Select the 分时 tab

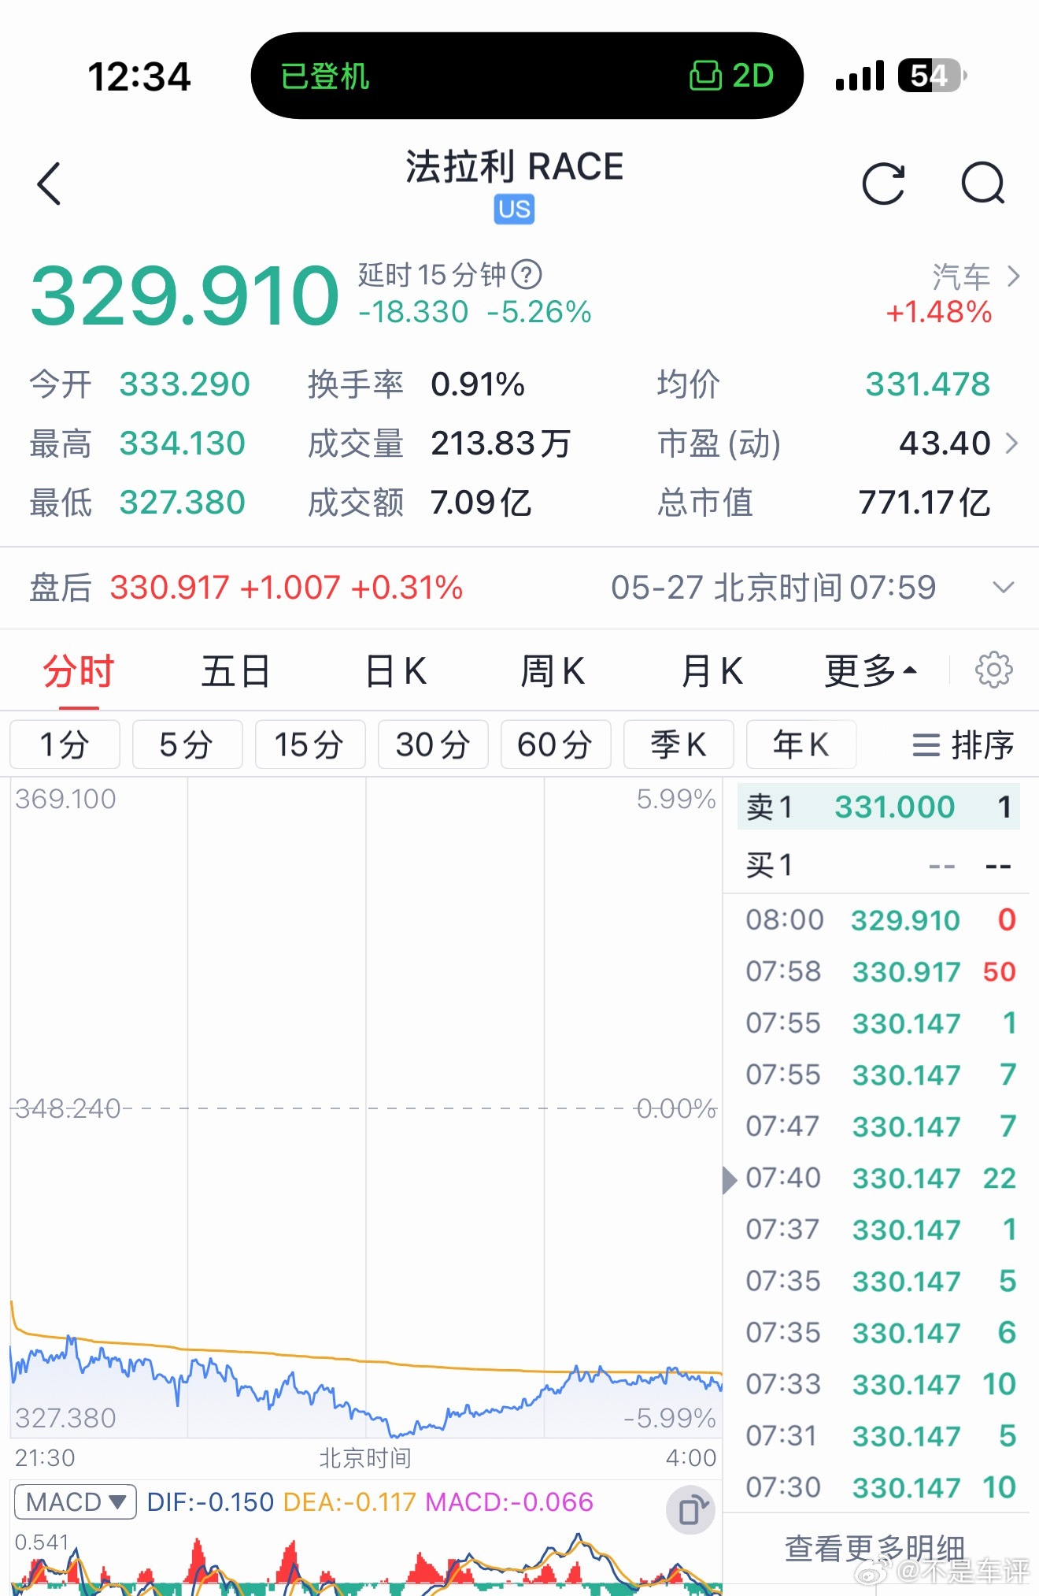[78, 671]
